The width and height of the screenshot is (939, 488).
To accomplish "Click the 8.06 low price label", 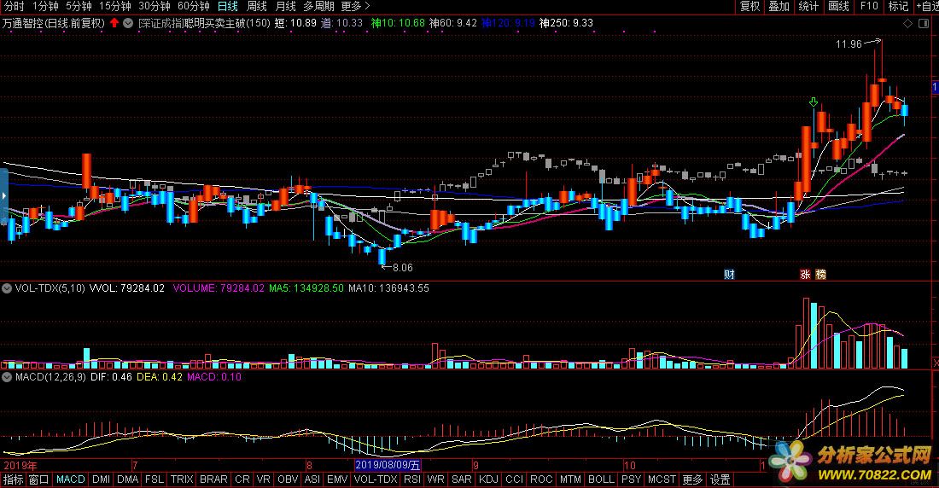I will click(402, 268).
